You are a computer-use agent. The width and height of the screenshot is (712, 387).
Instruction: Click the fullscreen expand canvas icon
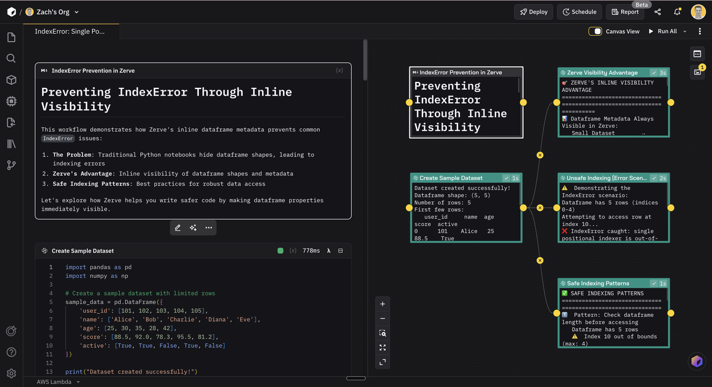pos(383,361)
